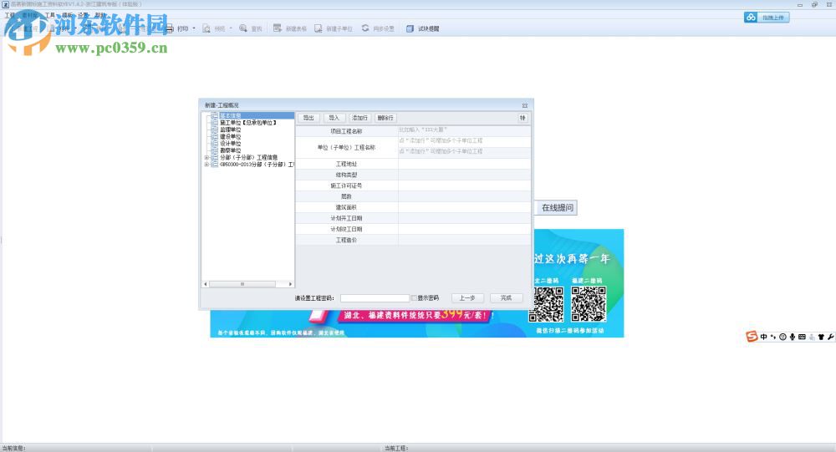This screenshot has width=836, height=452.
Task: Click the 新建子单位 new sub-unit icon
Action: pyautogui.click(x=319, y=28)
